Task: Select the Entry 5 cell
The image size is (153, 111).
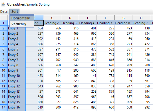Action: pyautogui.click(x=17, y=49)
